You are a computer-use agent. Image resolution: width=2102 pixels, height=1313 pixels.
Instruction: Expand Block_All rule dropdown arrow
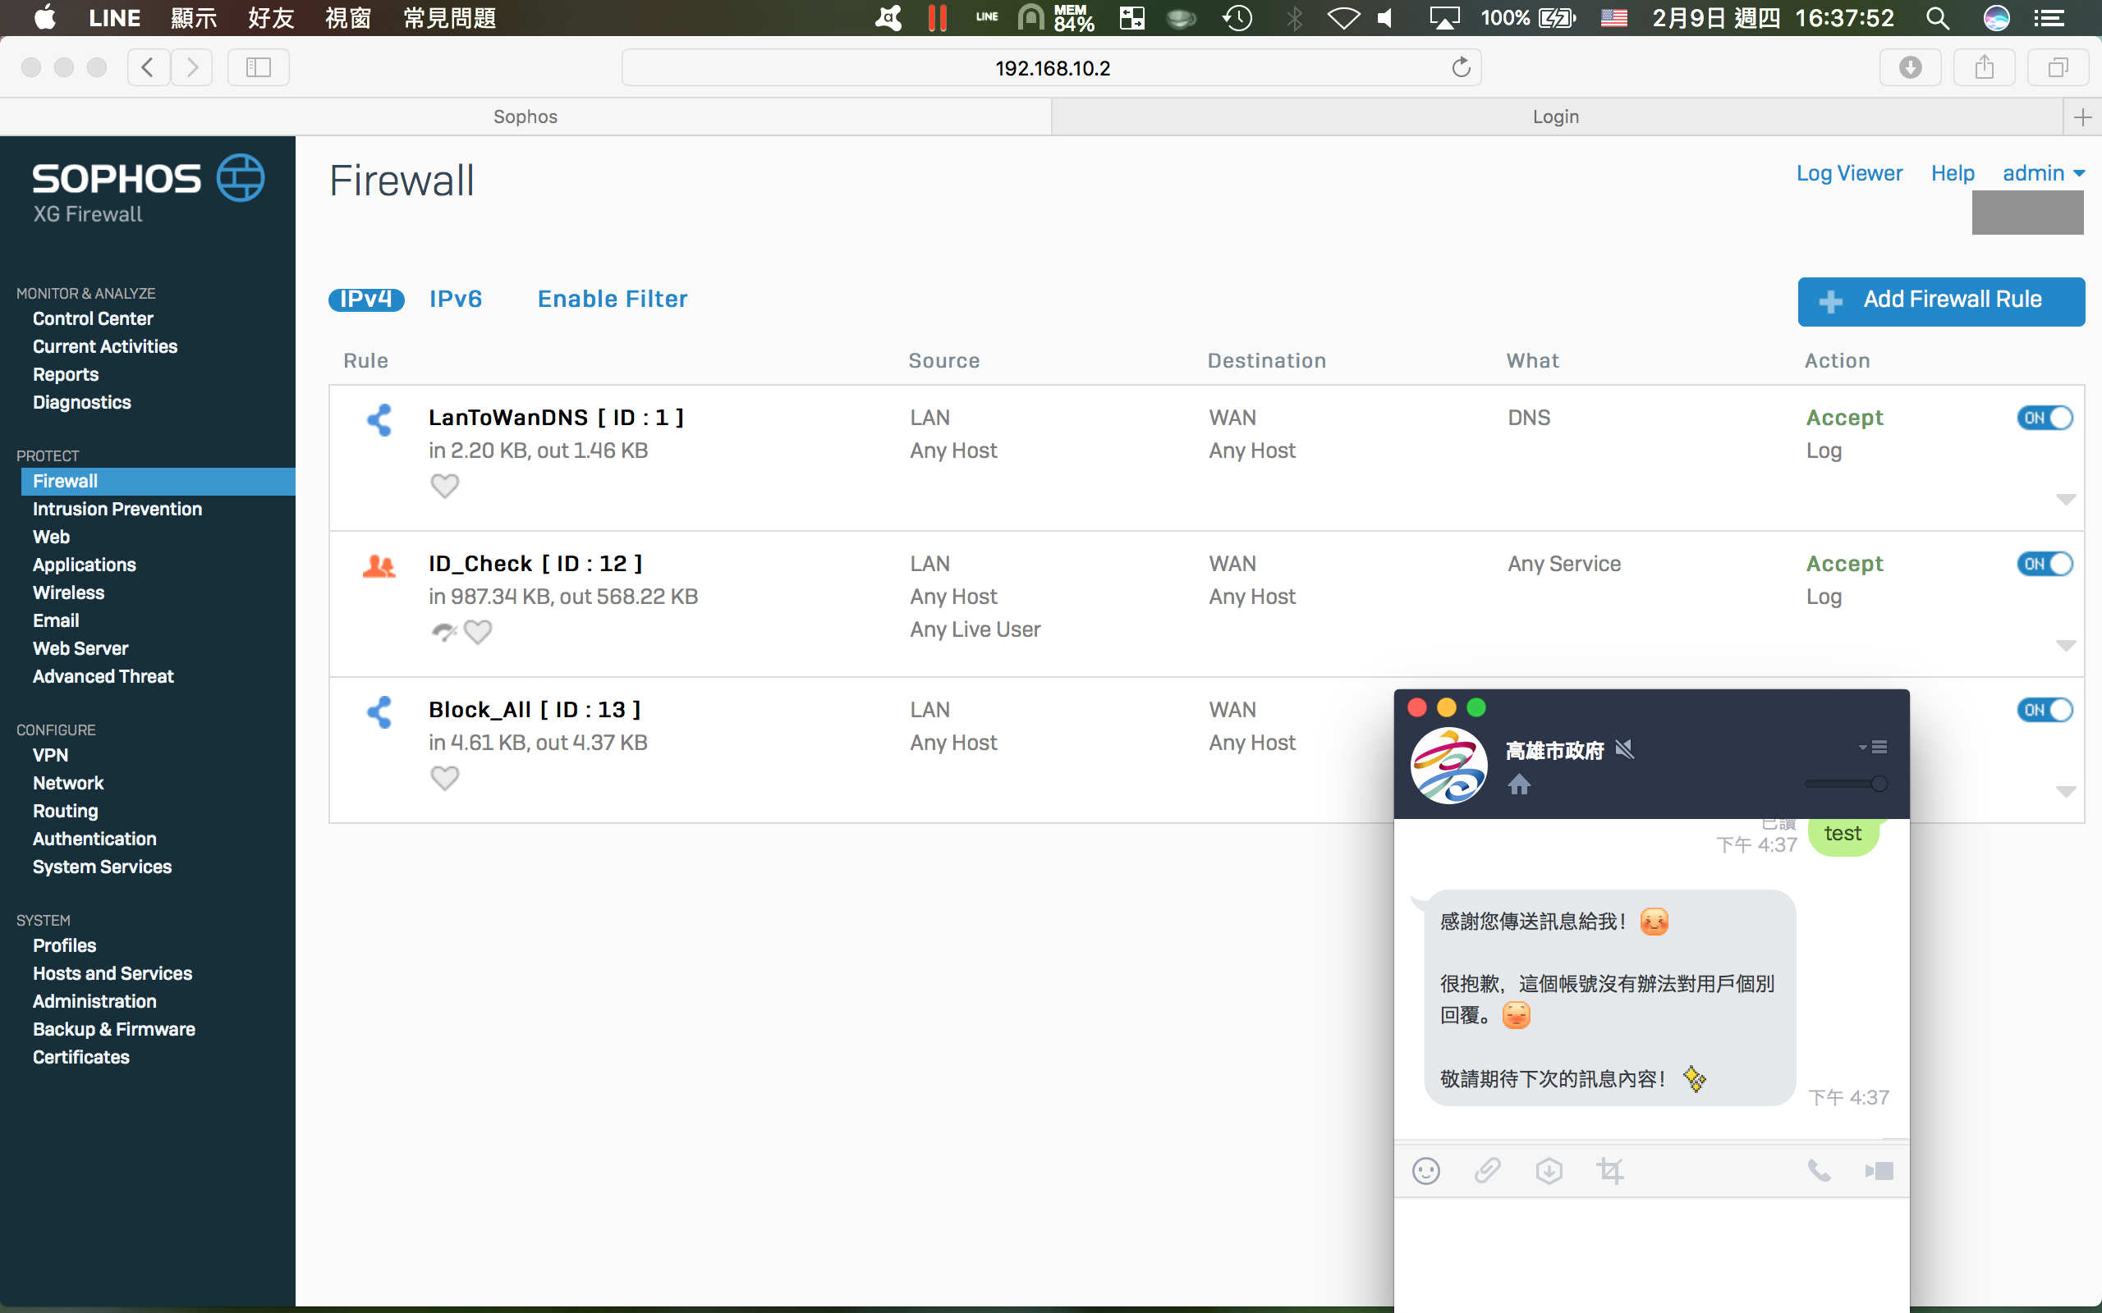2066,791
